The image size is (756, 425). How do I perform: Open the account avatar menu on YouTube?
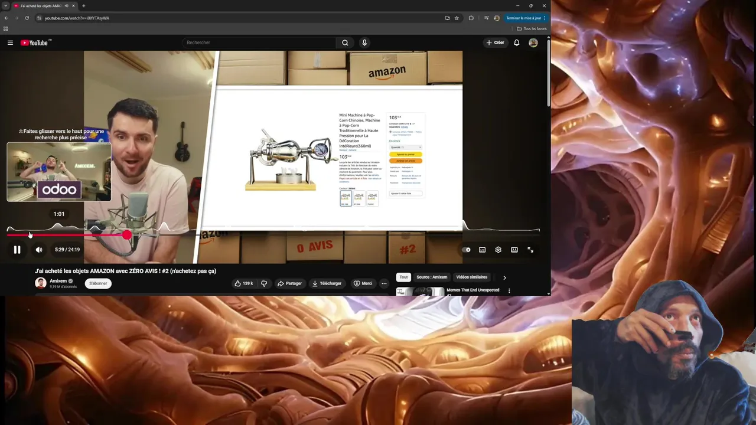tap(533, 42)
